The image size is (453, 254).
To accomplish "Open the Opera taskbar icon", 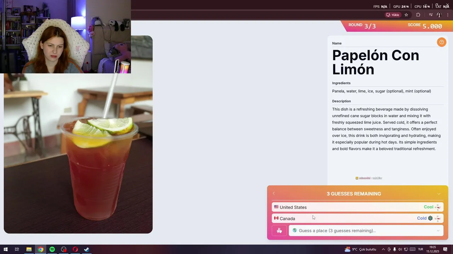I will (x=75, y=249).
